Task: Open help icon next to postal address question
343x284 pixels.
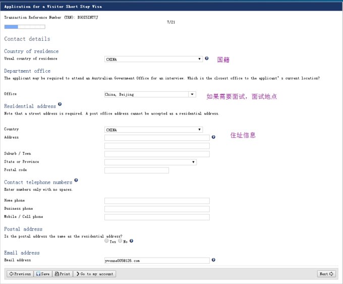Action: click(131, 241)
